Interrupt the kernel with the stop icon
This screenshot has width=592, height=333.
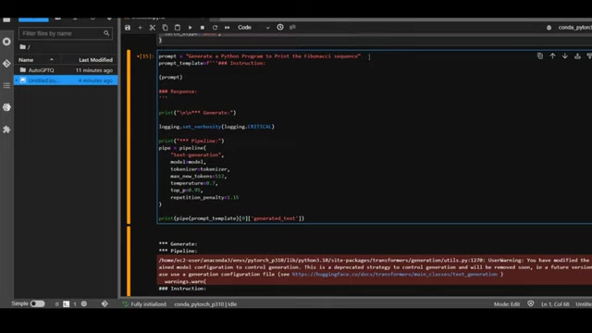click(203, 28)
